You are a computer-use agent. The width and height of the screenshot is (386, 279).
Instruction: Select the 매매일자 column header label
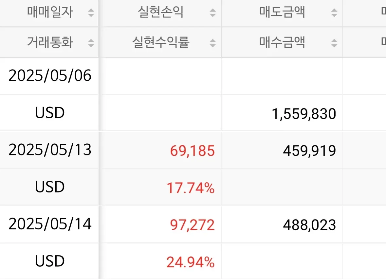tap(50, 13)
